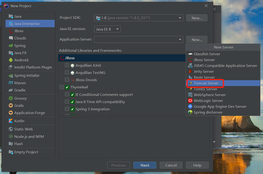Select Spring dmServer menu entry

point(223,112)
